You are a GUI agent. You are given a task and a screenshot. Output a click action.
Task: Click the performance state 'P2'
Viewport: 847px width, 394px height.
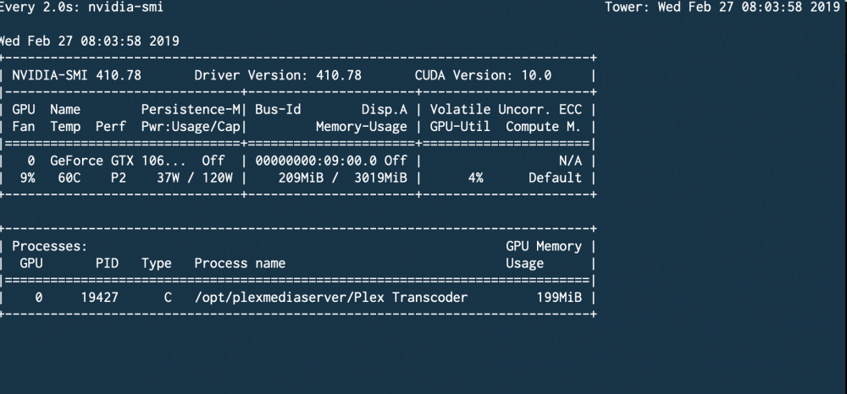119,178
